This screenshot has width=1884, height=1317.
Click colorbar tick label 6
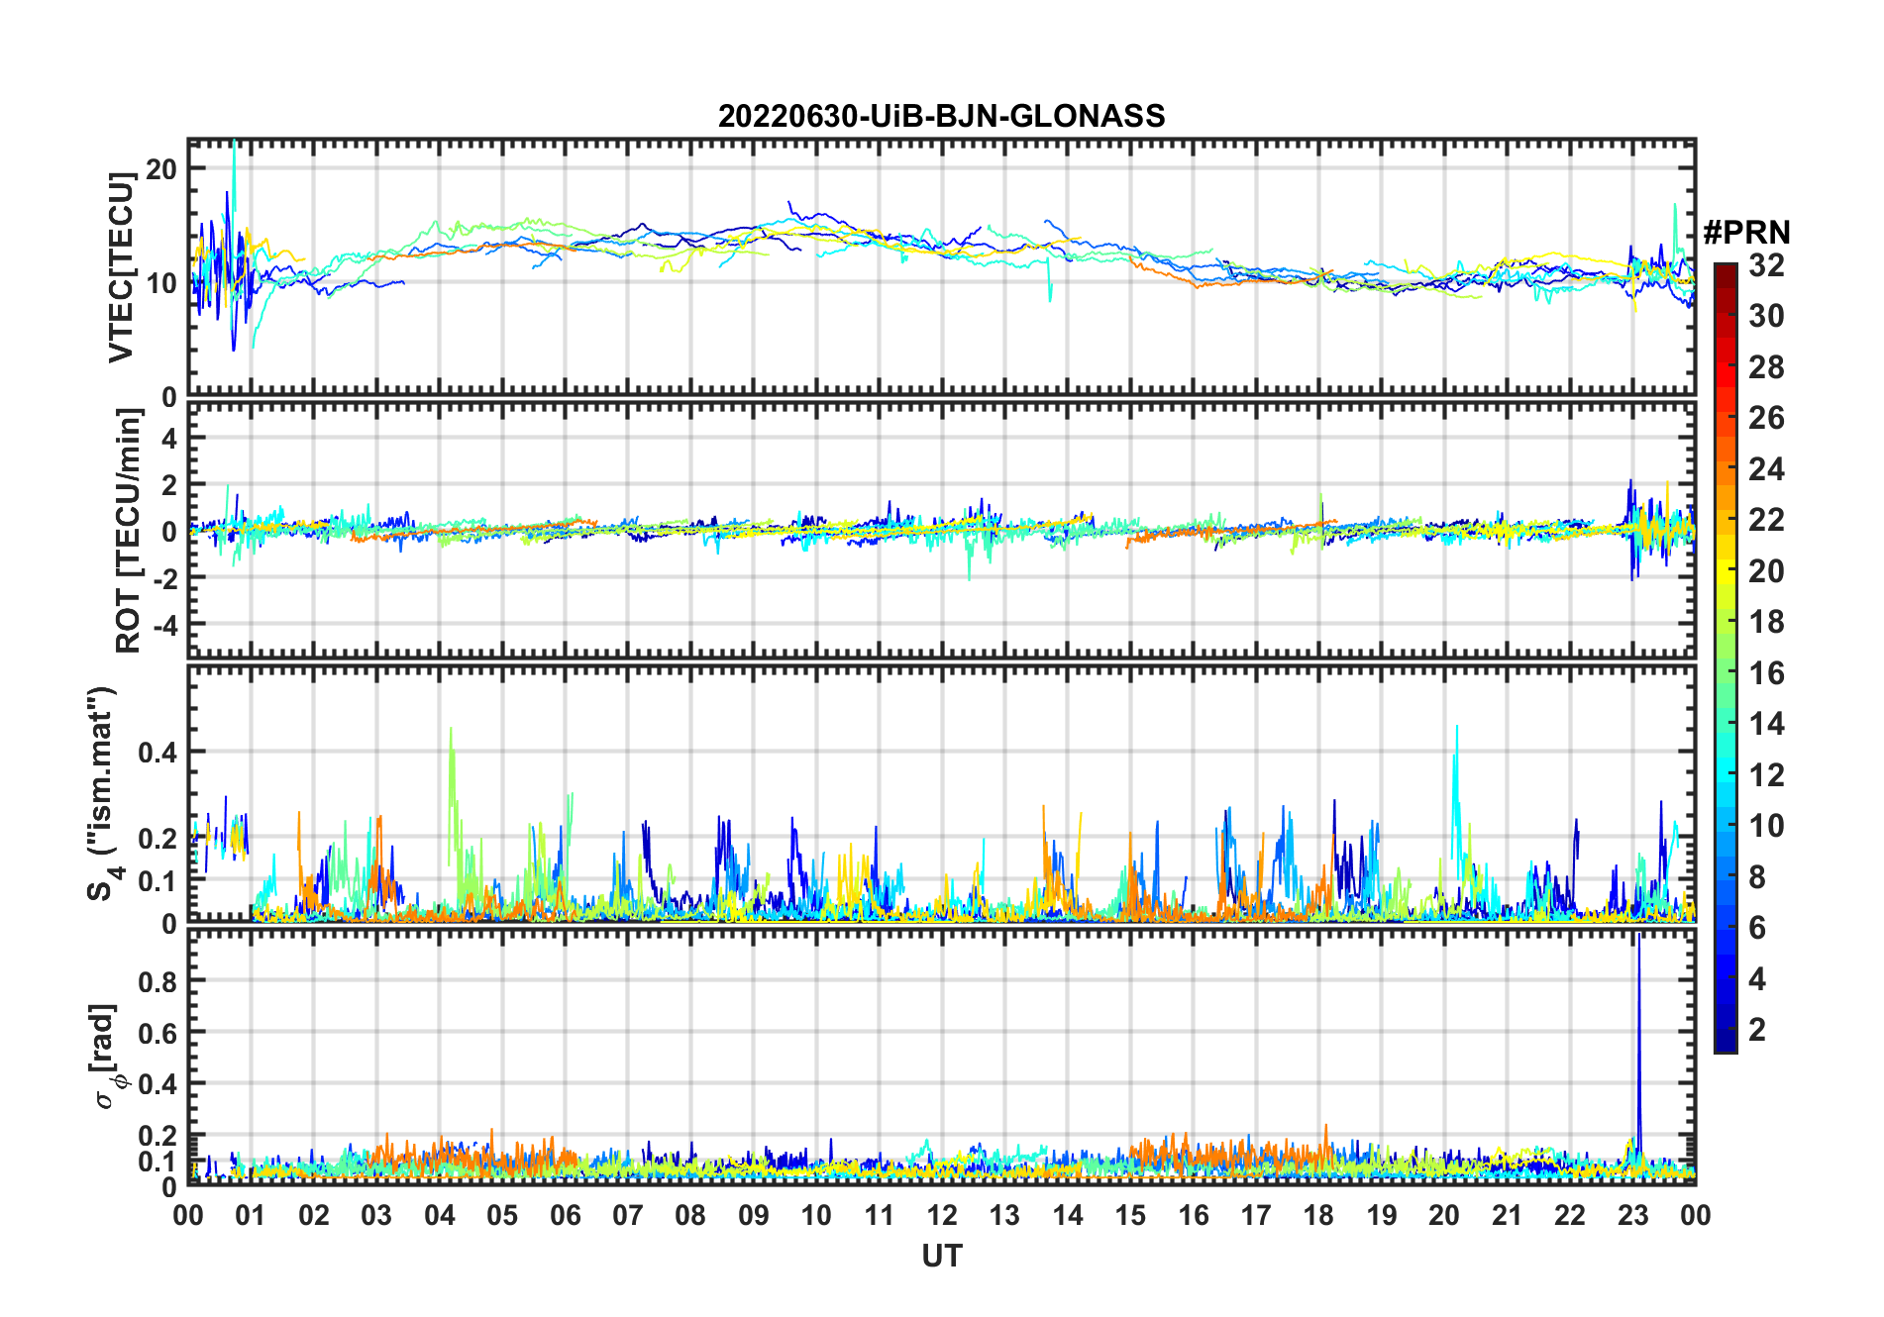click(1757, 928)
